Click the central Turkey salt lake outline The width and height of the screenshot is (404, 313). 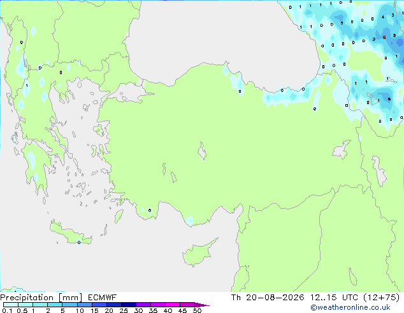click(x=202, y=151)
